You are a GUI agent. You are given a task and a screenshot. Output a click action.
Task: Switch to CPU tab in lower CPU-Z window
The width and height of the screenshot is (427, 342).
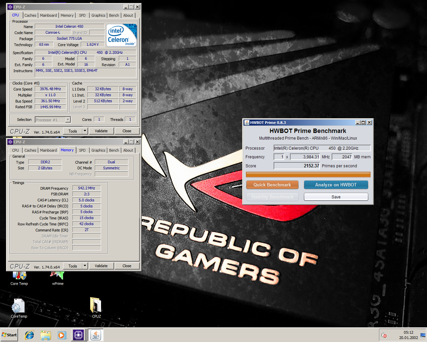click(x=16, y=150)
